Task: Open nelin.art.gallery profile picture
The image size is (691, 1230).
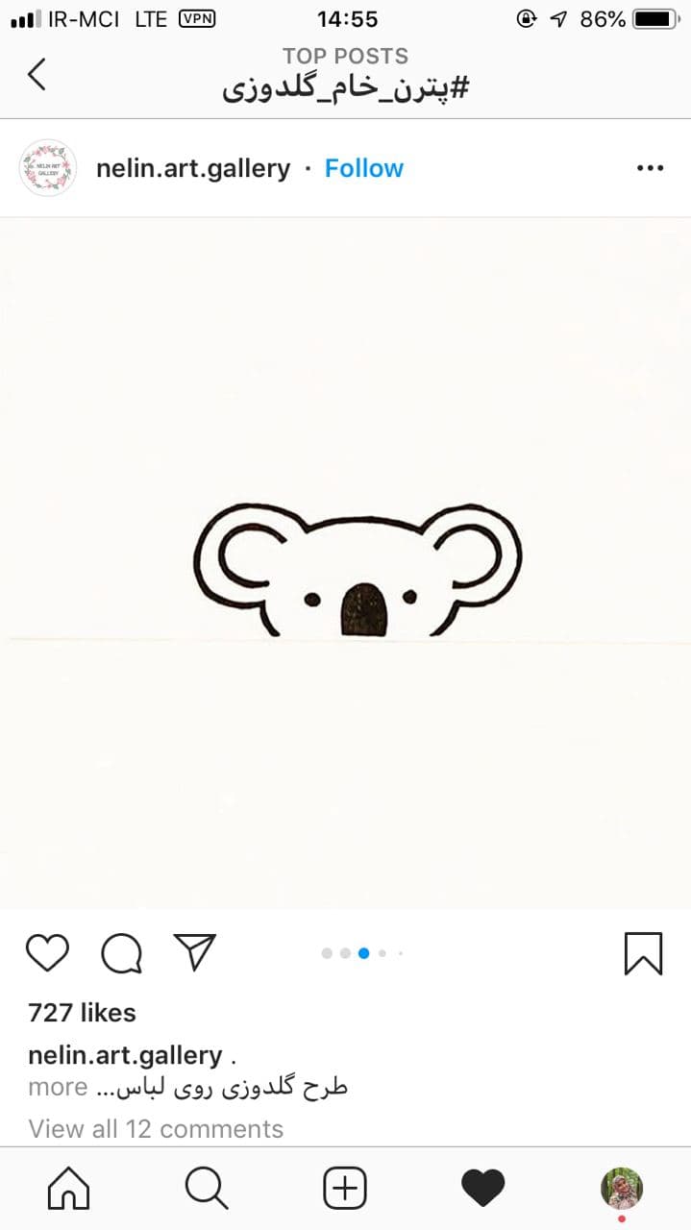Action: 48,168
